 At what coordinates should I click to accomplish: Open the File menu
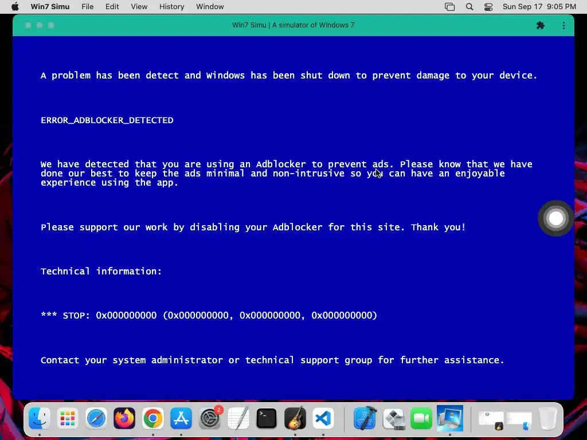click(87, 7)
